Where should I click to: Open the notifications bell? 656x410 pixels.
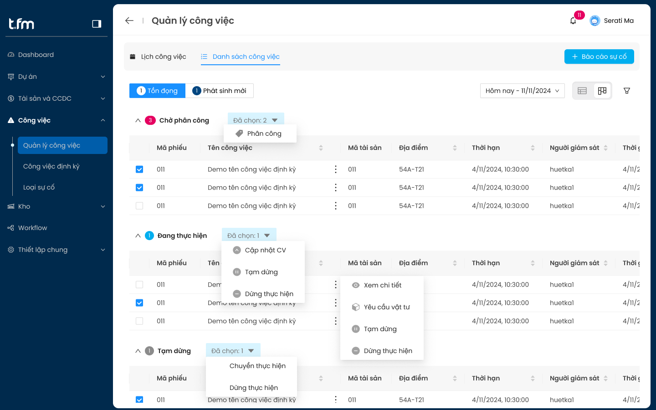[573, 21]
